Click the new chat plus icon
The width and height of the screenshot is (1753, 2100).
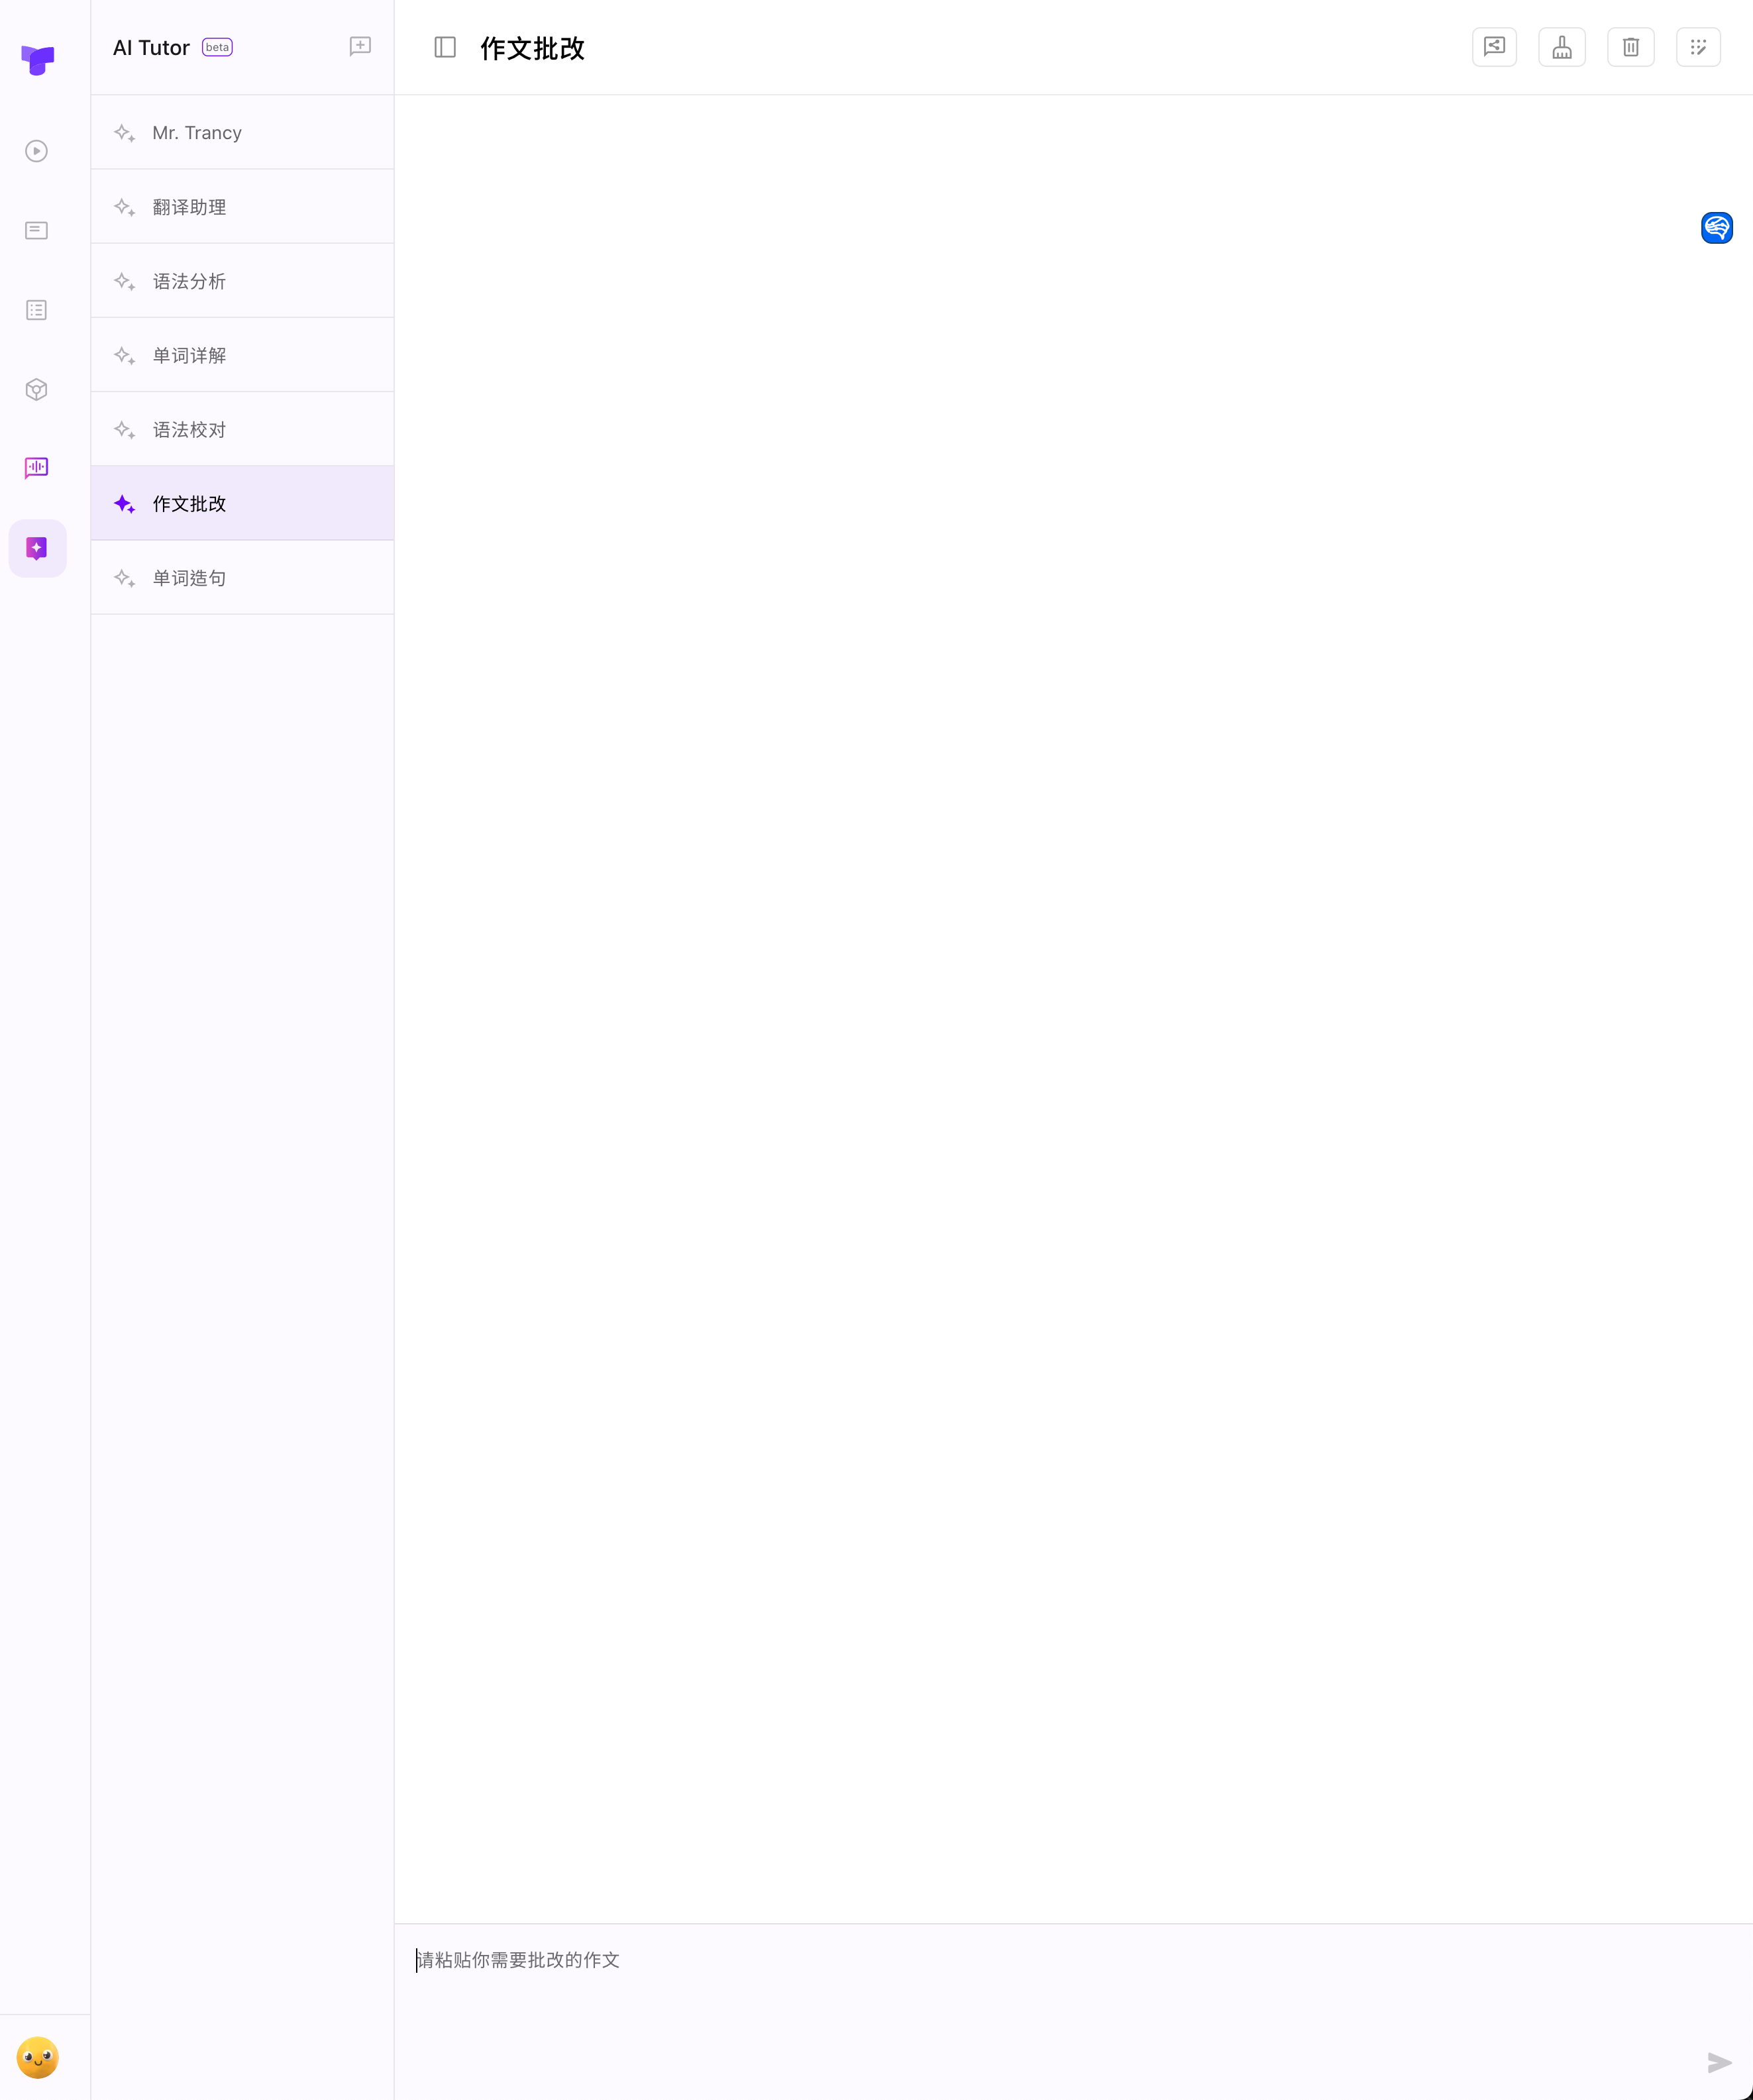click(x=360, y=47)
